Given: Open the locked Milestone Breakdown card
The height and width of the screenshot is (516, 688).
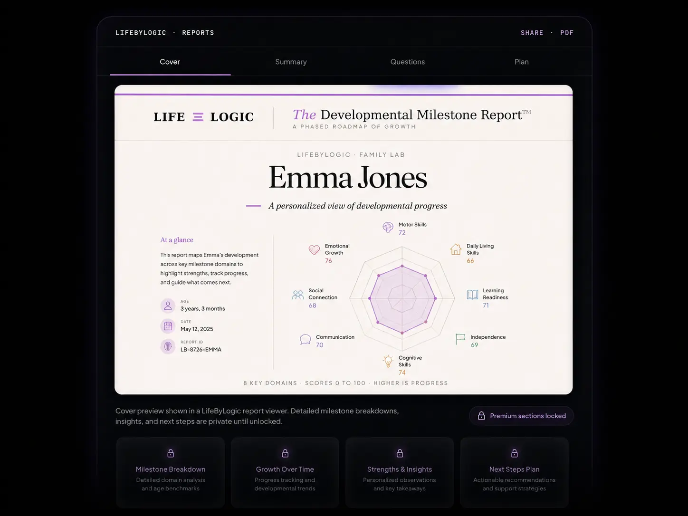Looking at the screenshot, I should pos(171,472).
